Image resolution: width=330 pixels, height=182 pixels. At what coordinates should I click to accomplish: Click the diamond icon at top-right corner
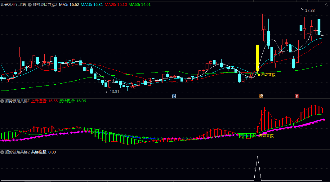pyautogui.click(x=327, y=5)
